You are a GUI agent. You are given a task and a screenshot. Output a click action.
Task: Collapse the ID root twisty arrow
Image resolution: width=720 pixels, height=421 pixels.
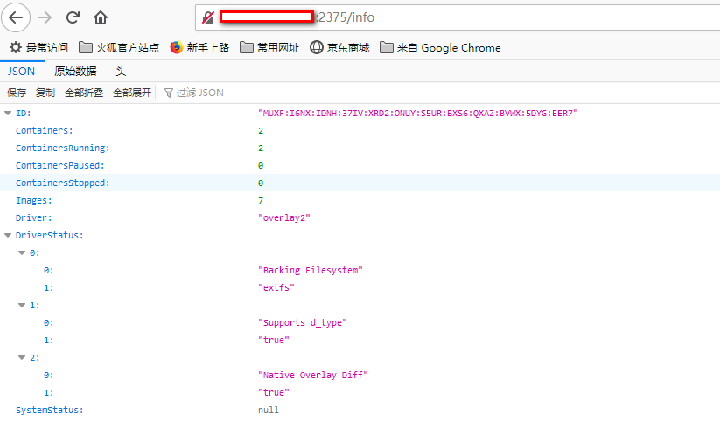tap(8, 114)
